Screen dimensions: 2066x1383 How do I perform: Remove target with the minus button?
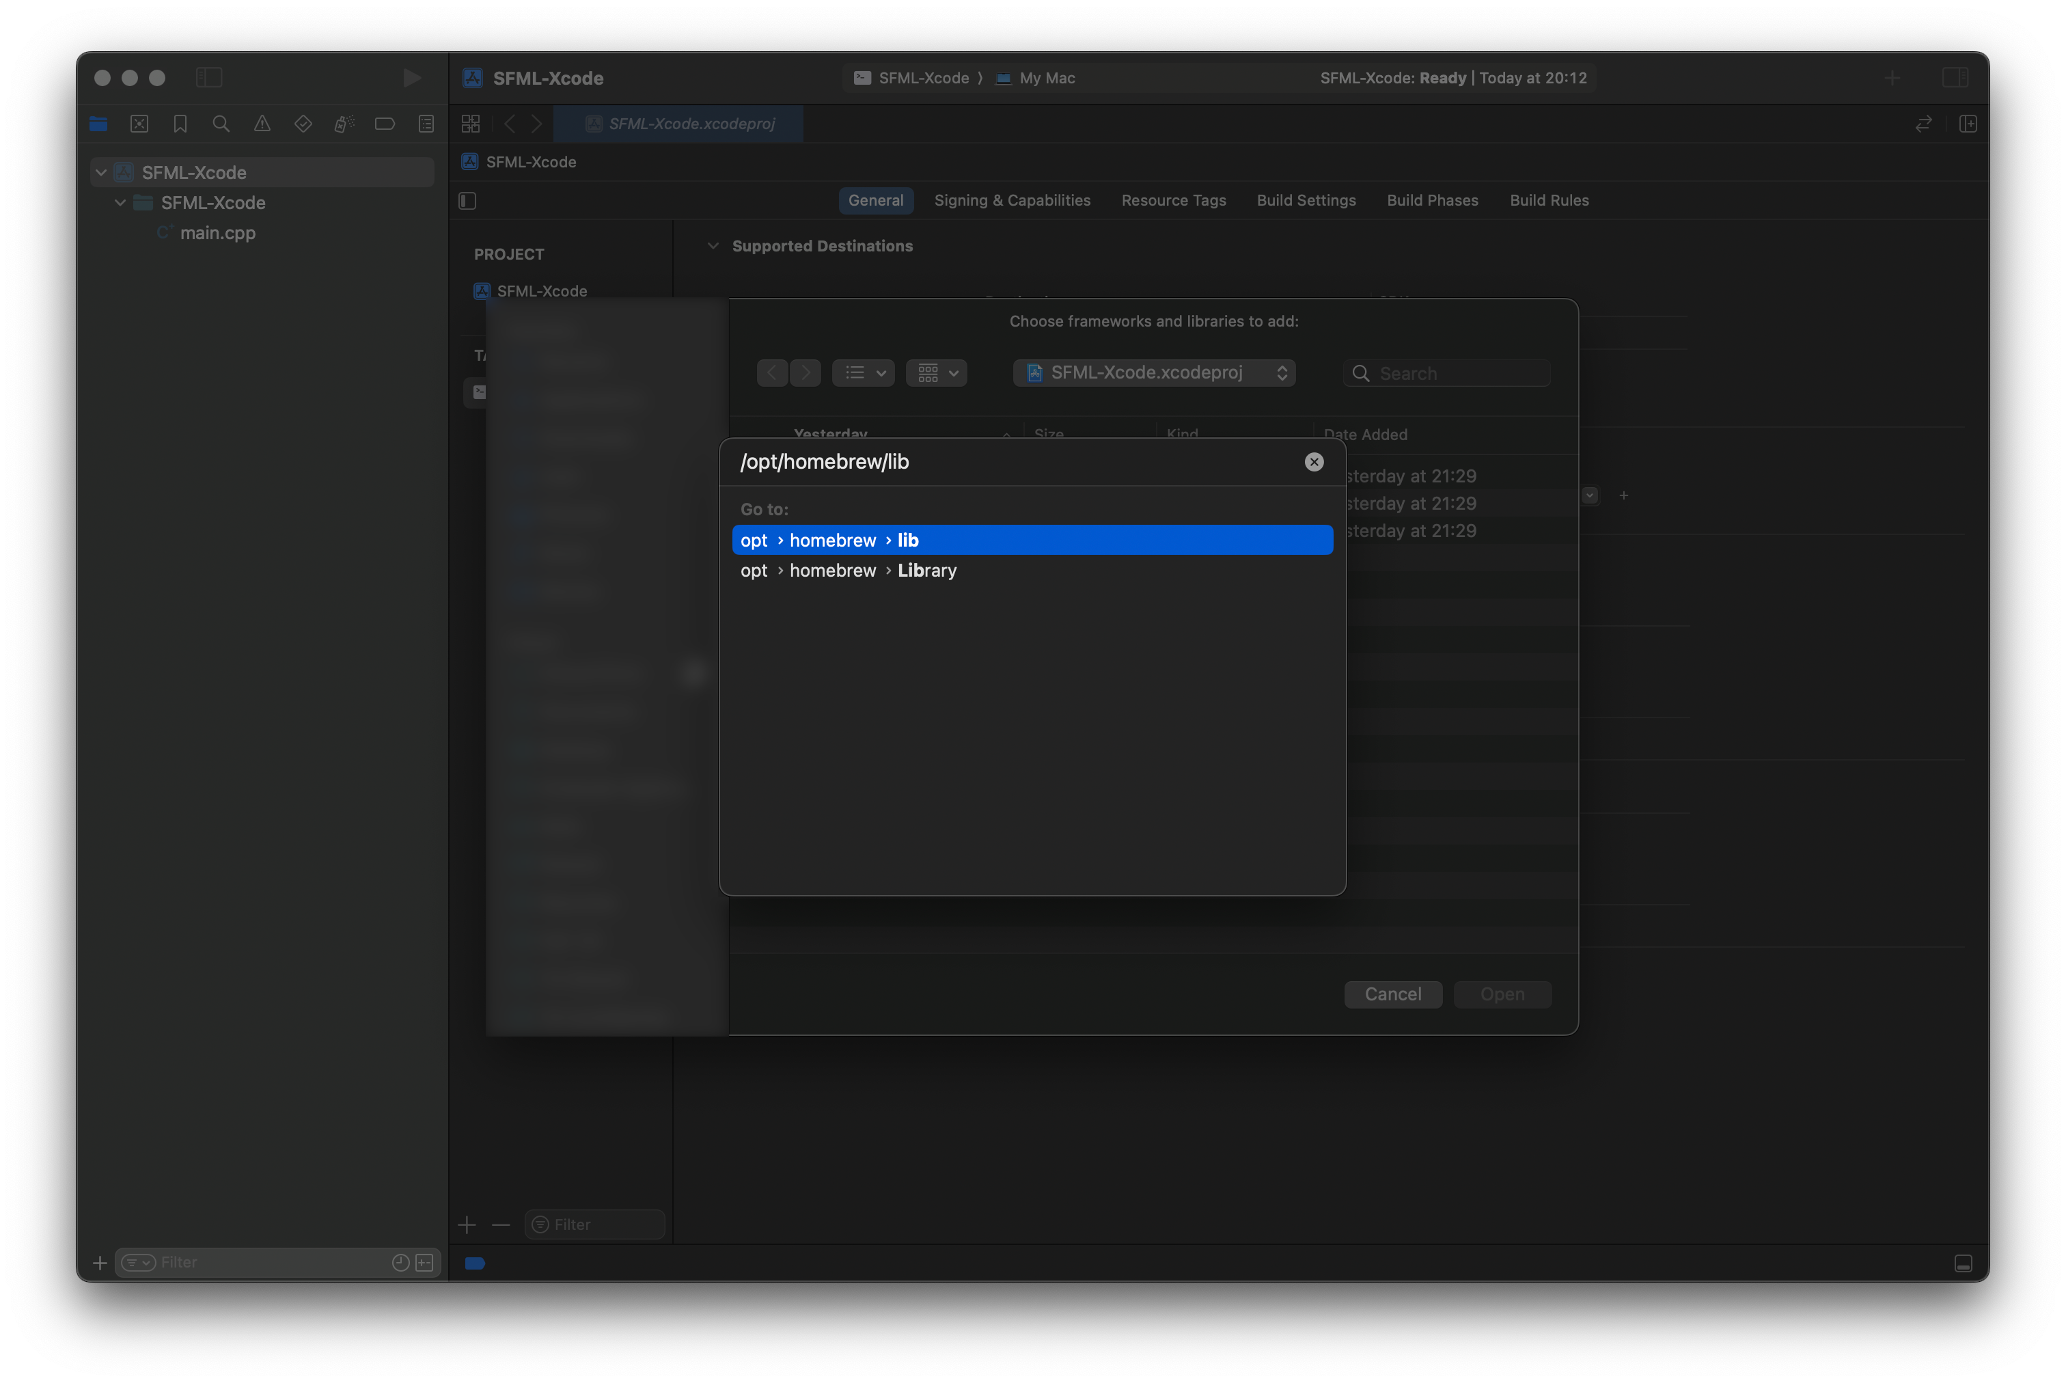click(501, 1224)
